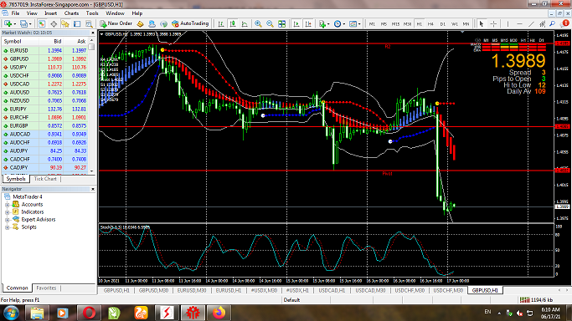This screenshot has width=572, height=321.
Task: Open the Profiles toolbar icon
Action: pos(23,23)
